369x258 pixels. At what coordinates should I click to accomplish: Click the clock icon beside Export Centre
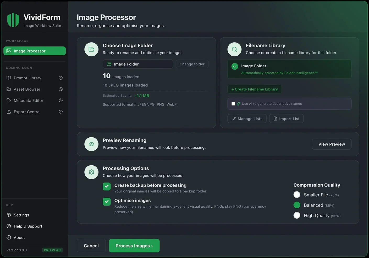tap(61, 112)
